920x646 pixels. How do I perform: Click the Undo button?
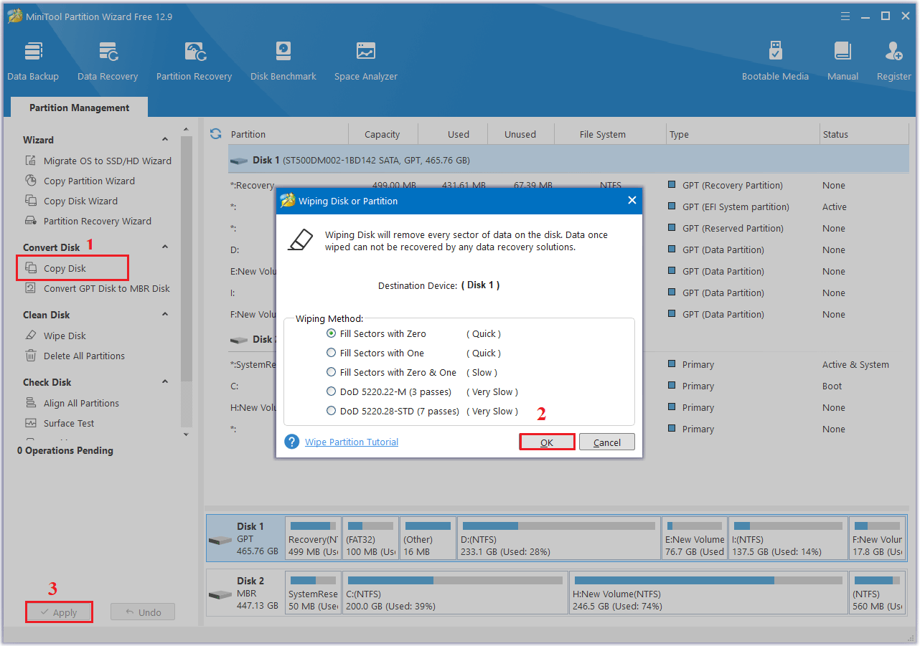tap(143, 612)
